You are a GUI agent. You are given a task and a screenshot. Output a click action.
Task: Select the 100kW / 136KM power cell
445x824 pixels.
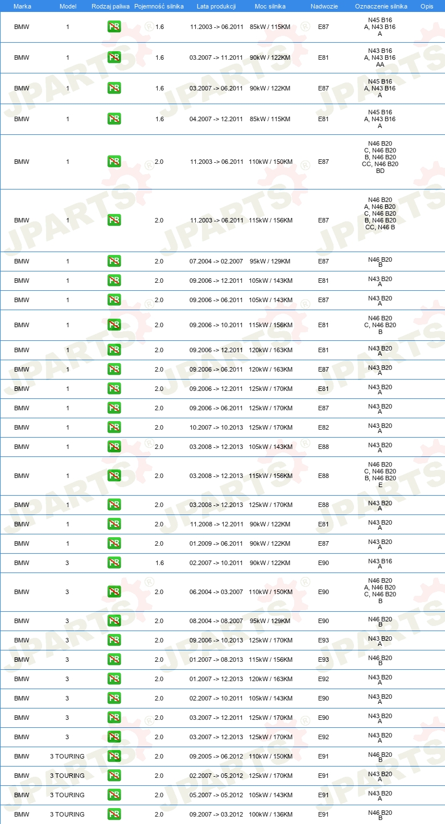pos(270,814)
